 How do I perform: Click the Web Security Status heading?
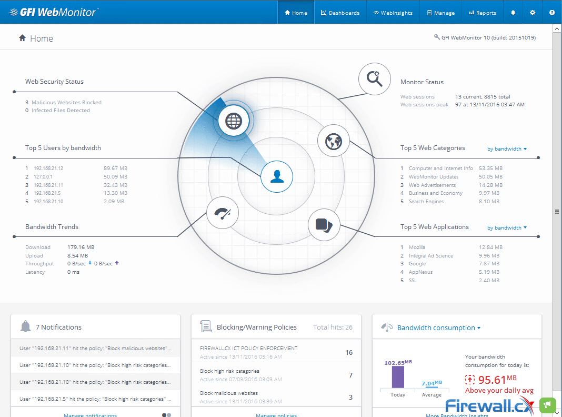(54, 82)
